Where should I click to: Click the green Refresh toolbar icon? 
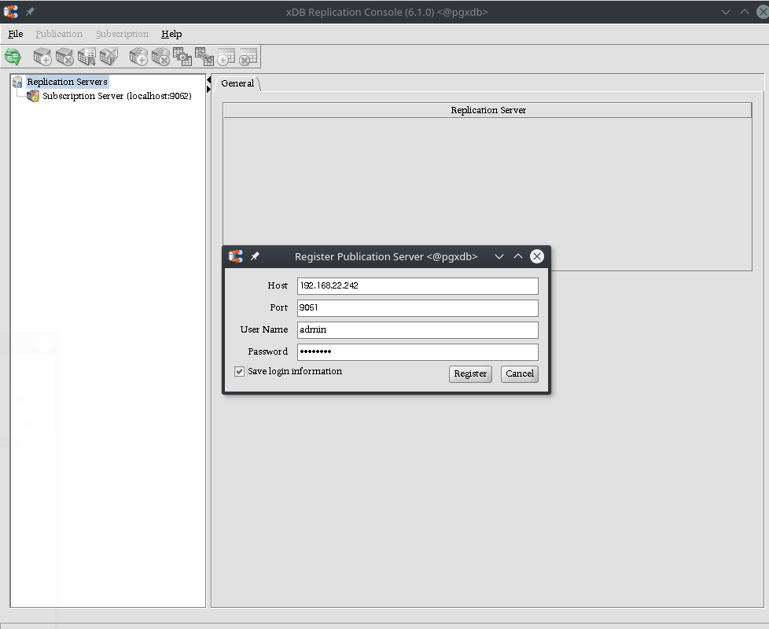(13, 57)
